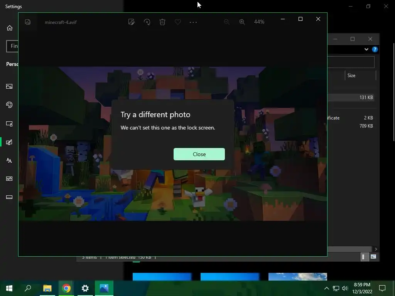395x296 pixels.
Task: Switch to Settings in the taskbar
Action: click(x=85, y=288)
